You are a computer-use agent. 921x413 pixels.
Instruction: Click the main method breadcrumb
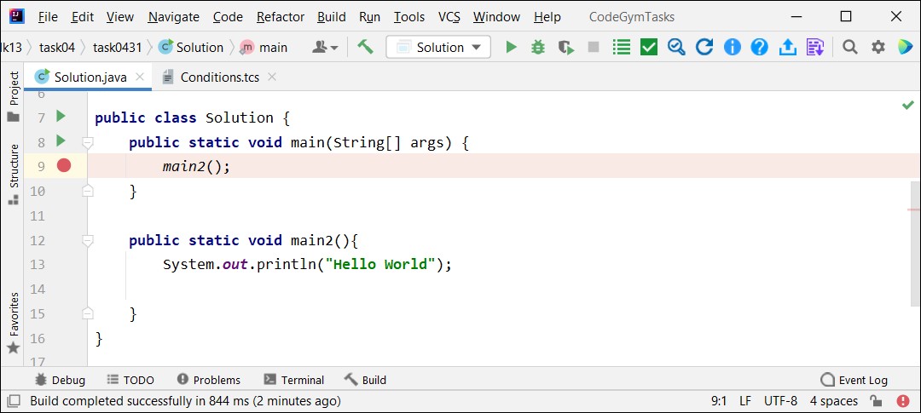264,47
